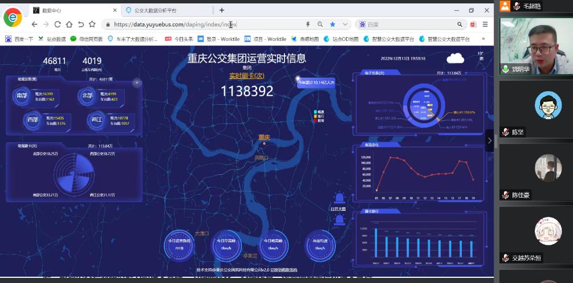Click the lightning speed-mode icon

tap(308, 24)
